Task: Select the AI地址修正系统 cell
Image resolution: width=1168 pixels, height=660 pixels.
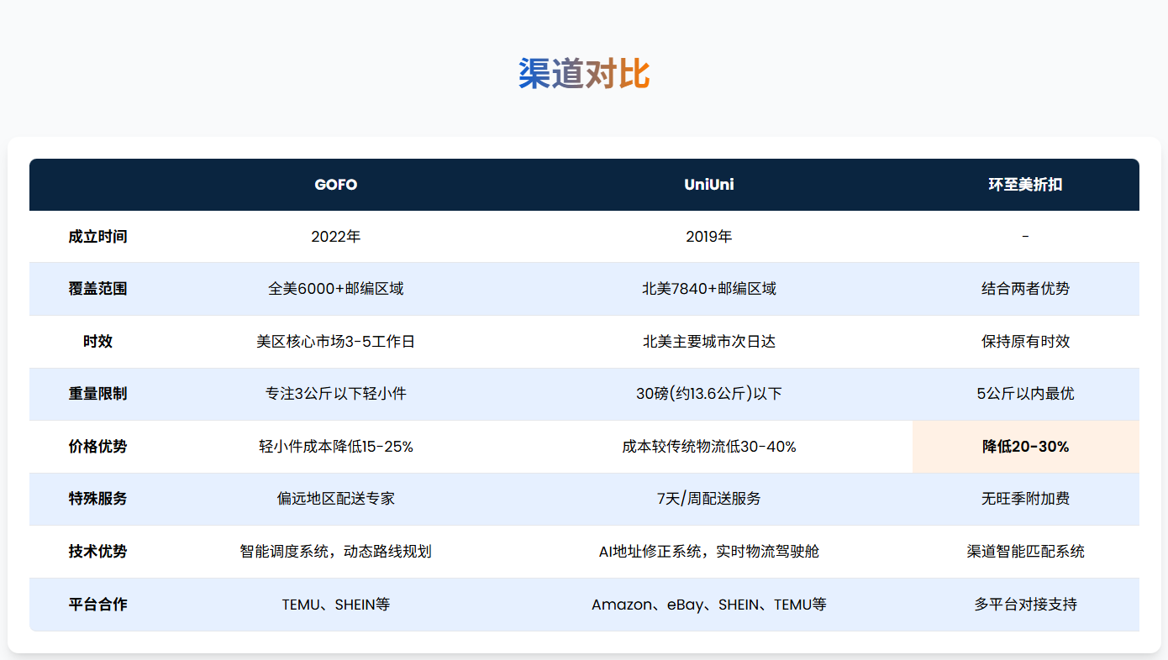Action: [x=708, y=552]
